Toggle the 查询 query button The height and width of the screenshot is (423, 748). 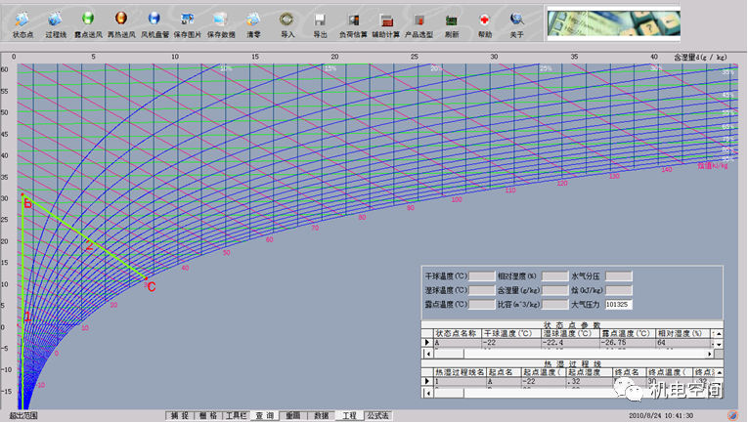[264, 416]
